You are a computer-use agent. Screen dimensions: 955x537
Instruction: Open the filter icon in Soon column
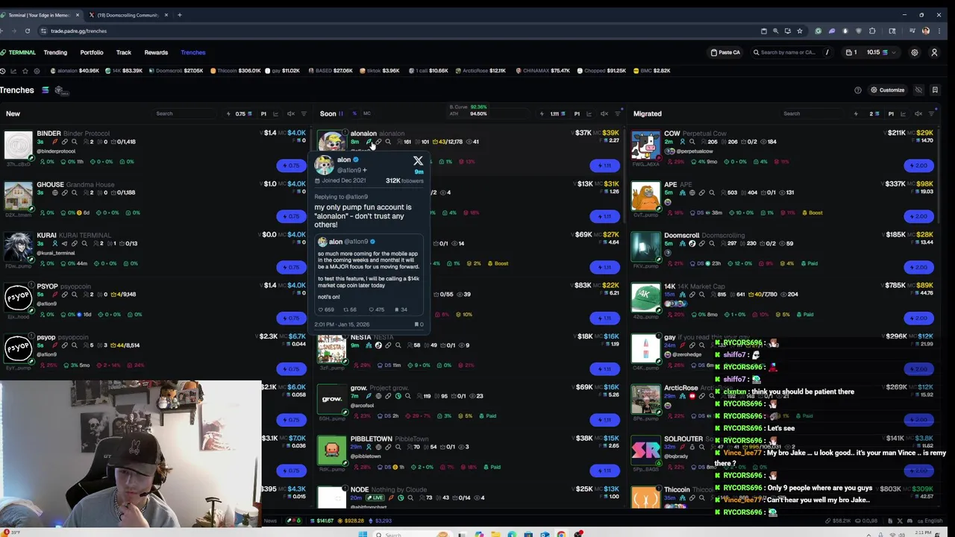pyautogui.click(x=618, y=113)
